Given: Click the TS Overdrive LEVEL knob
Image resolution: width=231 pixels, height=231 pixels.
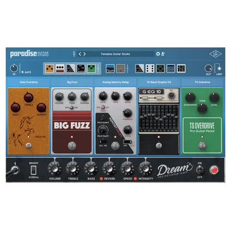Looking at the screenshot, I should tap(215, 97).
